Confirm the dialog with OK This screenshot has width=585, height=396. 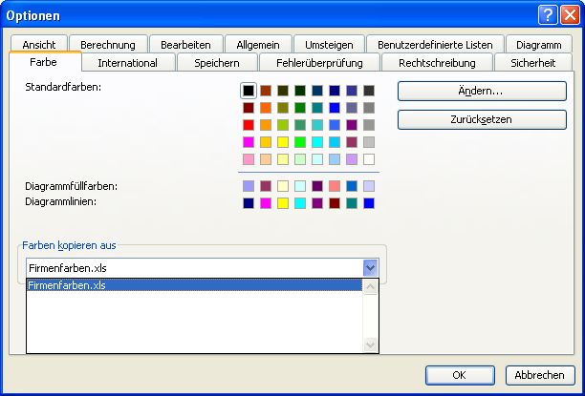click(459, 374)
